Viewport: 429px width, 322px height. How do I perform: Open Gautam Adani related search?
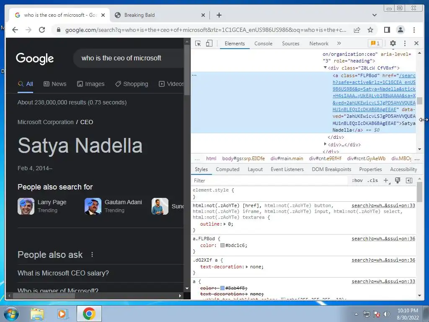click(x=113, y=206)
